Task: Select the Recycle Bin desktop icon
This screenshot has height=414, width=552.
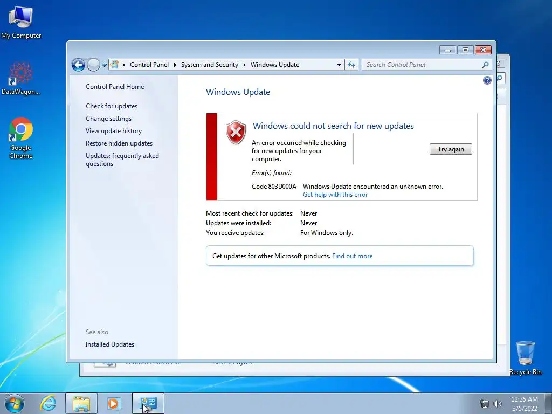Action: pos(526,358)
